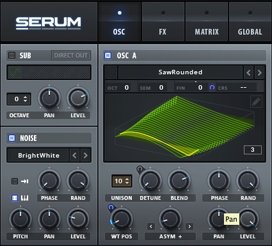Open the SawRounded wavetable menu
272x246 pixels.
point(180,72)
